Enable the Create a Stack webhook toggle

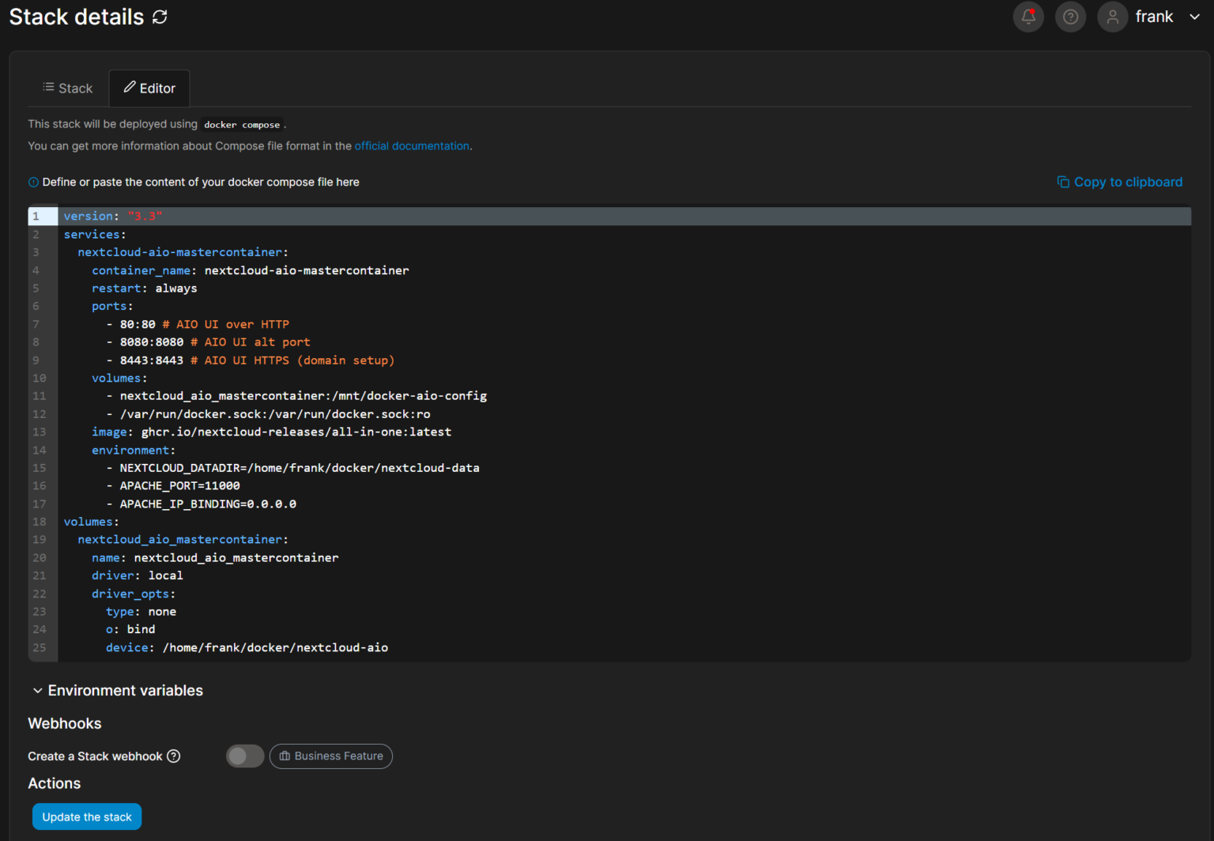[245, 756]
